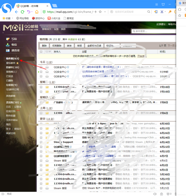Go to the browser home page
186x196 pixels.
coord(37,12)
